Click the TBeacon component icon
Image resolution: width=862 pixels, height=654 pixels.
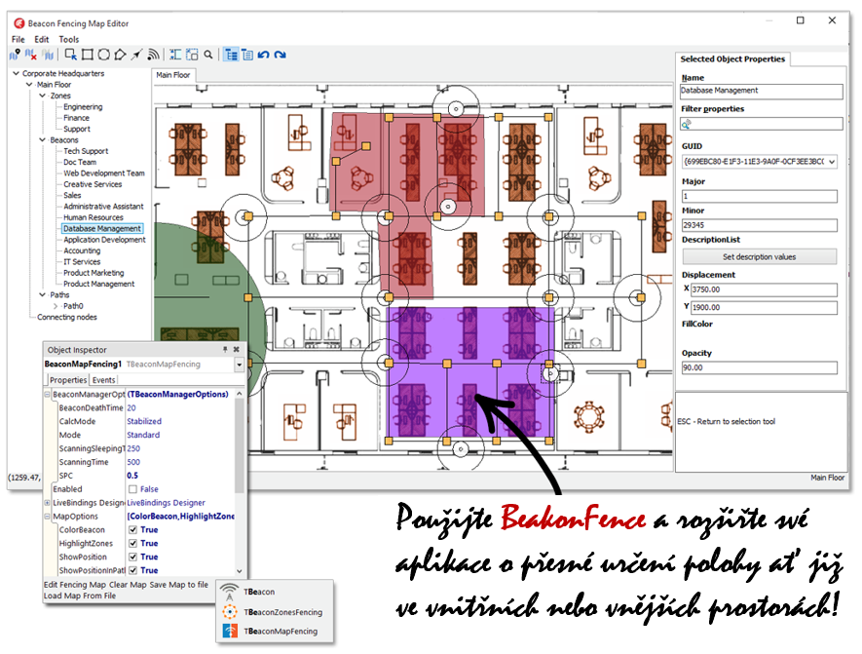230,592
